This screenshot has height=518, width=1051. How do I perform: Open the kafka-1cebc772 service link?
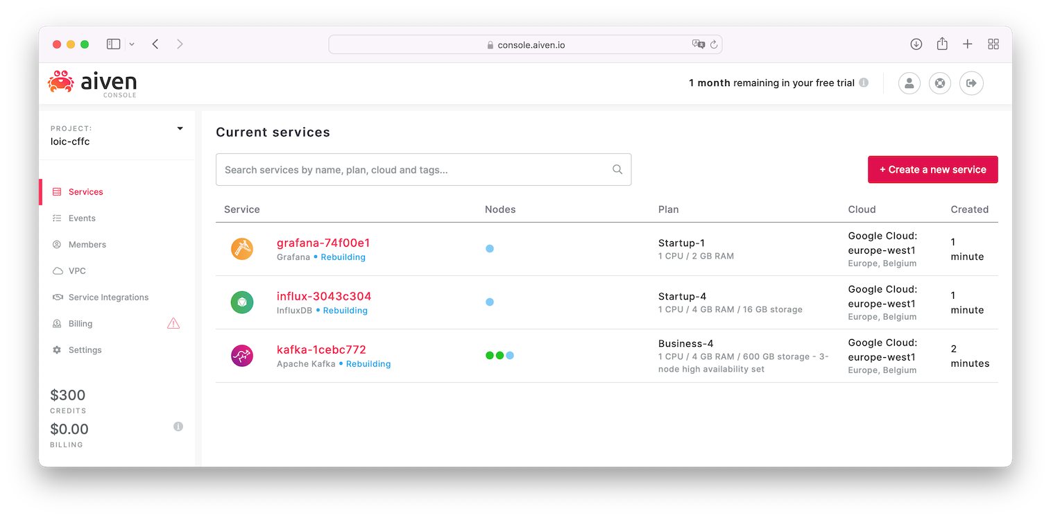[x=321, y=349]
